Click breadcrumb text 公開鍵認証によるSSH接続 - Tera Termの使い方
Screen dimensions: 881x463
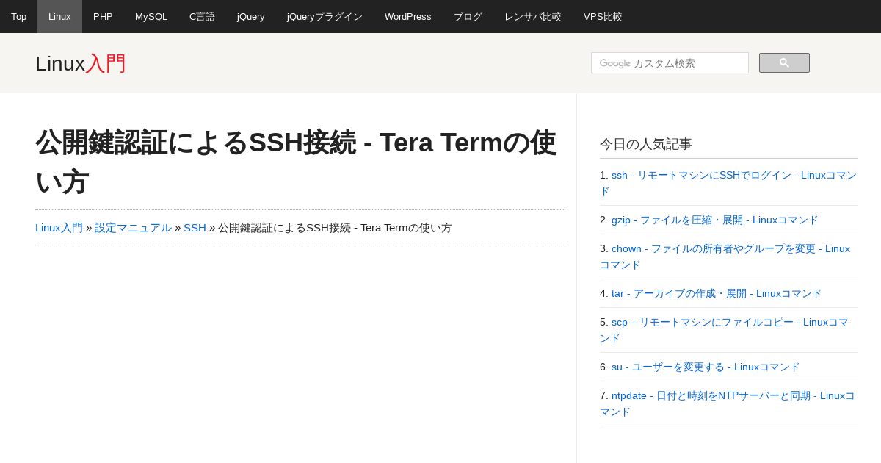(x=335, y=228)
